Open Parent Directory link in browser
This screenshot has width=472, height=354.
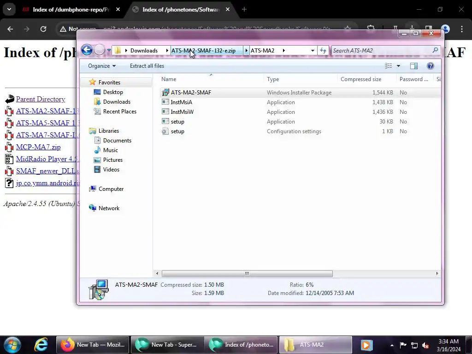(x=41, y=99)
